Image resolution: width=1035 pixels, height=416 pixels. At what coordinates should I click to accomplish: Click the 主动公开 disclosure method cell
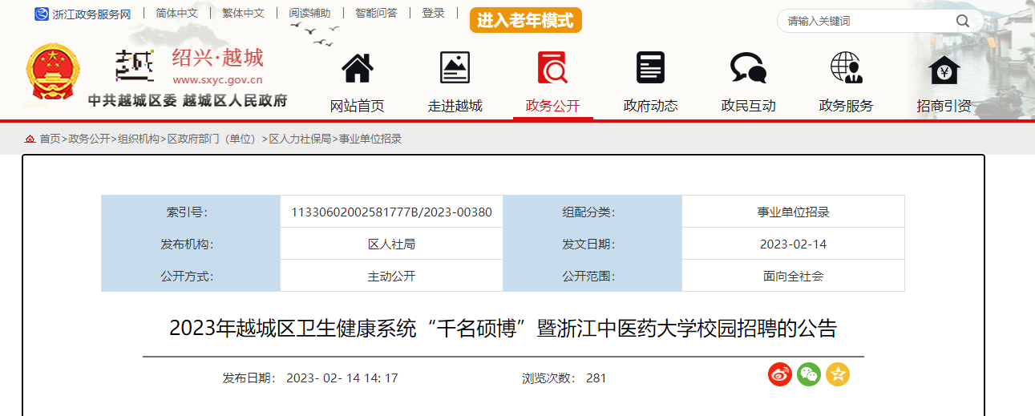(x=391, y=277)
